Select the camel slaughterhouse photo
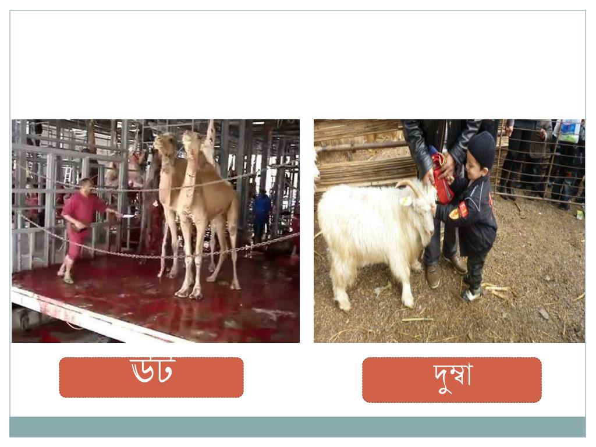Image resolution: width=596 pixels, height=447 pixels. click(155, 230)
